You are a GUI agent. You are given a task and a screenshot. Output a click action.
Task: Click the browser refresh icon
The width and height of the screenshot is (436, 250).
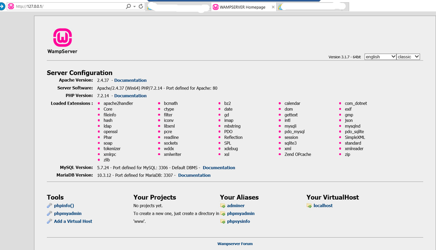(x=141, y=6)
